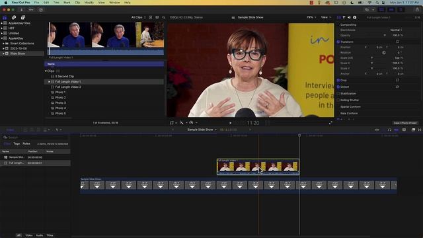Play the viewer with the play button
The height and width of the screenshot is (238, 423).
click(231, 123)
